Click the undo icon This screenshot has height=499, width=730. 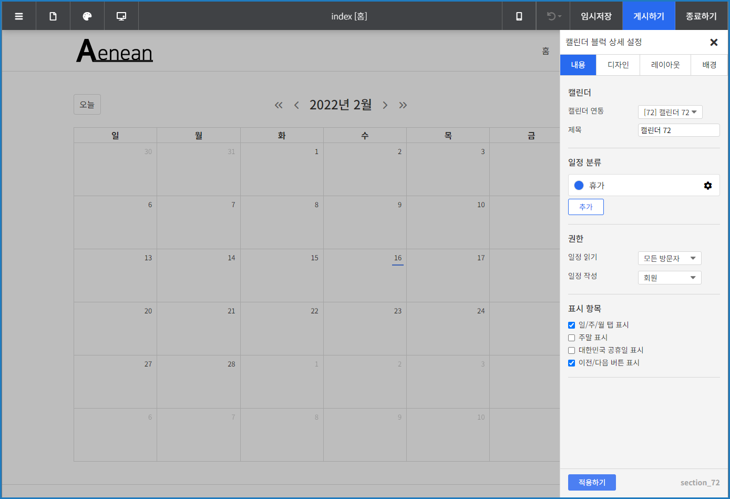point(548,16)
